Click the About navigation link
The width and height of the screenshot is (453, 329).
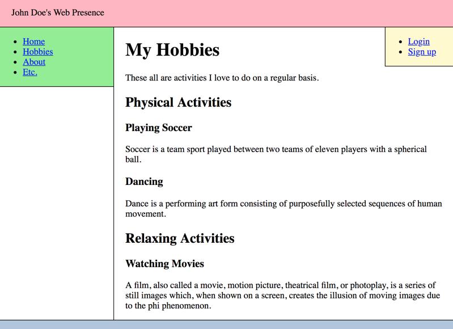click(34, 62)
